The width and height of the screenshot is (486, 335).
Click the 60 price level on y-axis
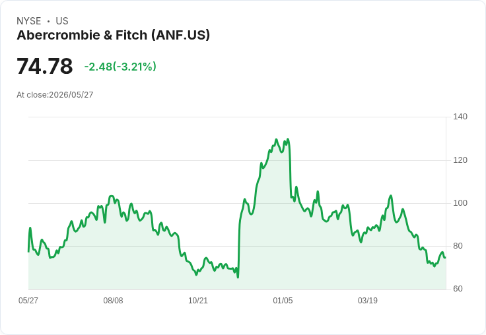458,289
